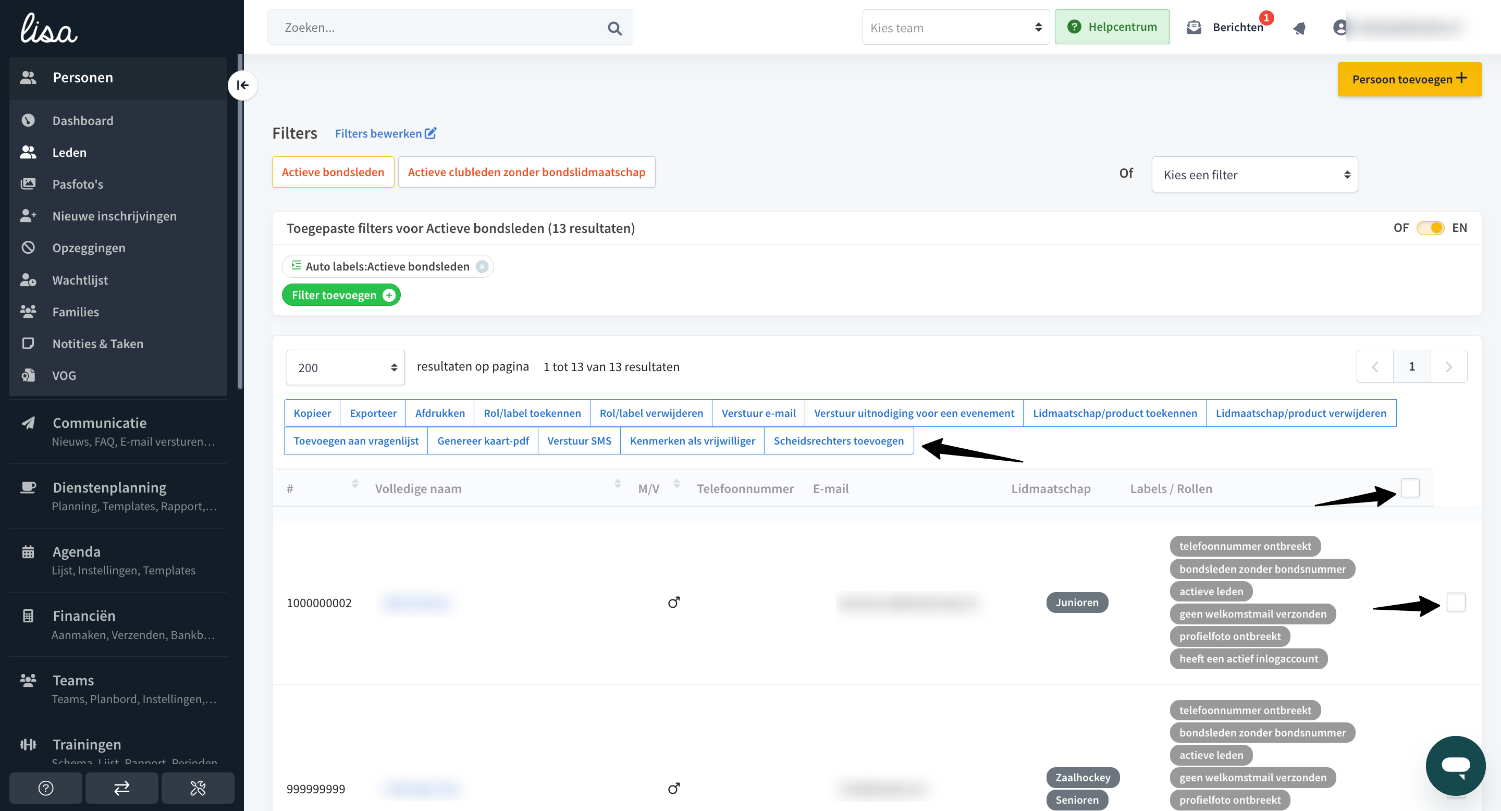Toggle the OF/EN filter switch
The width and height of the screenshot is (1501, 811).
pos(1431,228)
